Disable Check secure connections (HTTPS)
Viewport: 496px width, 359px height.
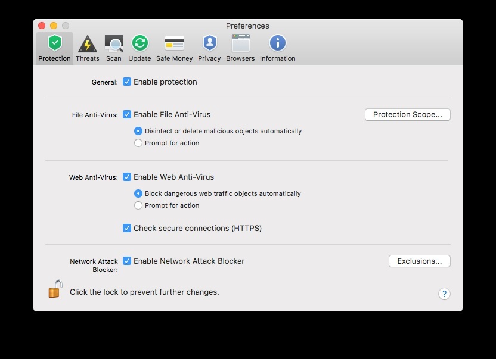(127, 228)
